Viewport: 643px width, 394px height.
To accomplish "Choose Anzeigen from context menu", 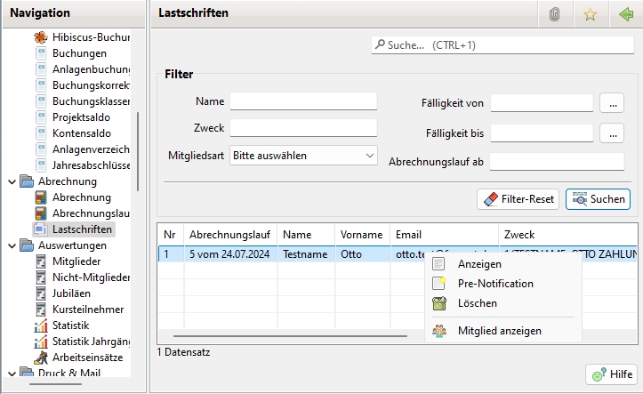I will point(479,264).
